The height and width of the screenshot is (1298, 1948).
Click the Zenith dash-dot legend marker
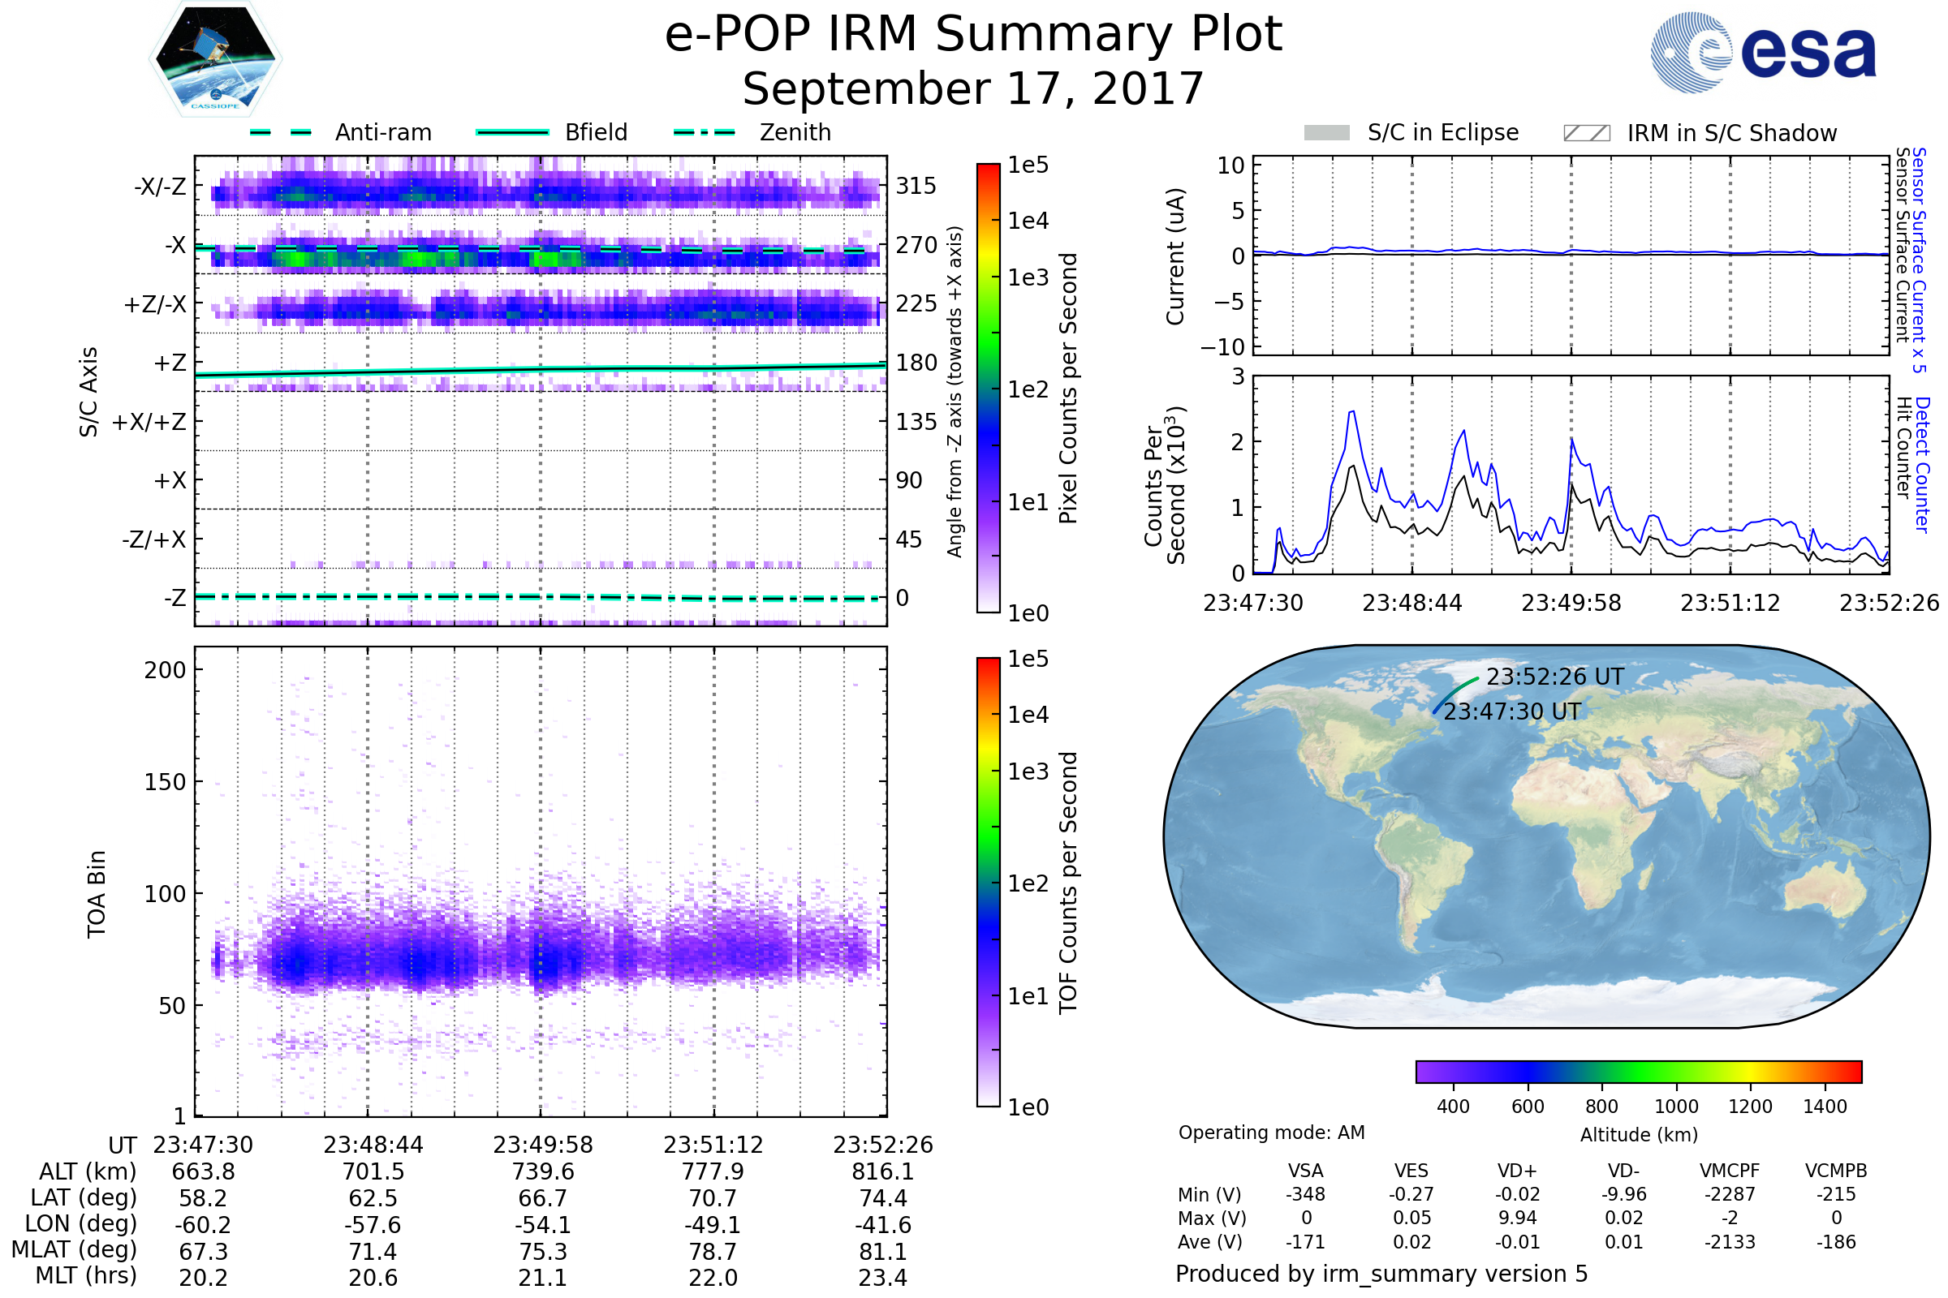pyautogui.click(x=704, y=132)
